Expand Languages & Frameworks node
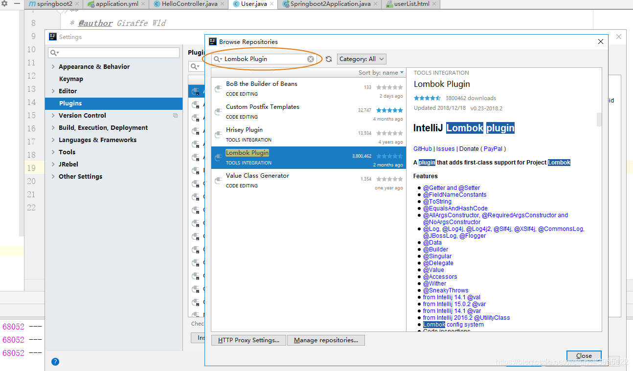Screen dimensions: 633x371 click(53, 140)
